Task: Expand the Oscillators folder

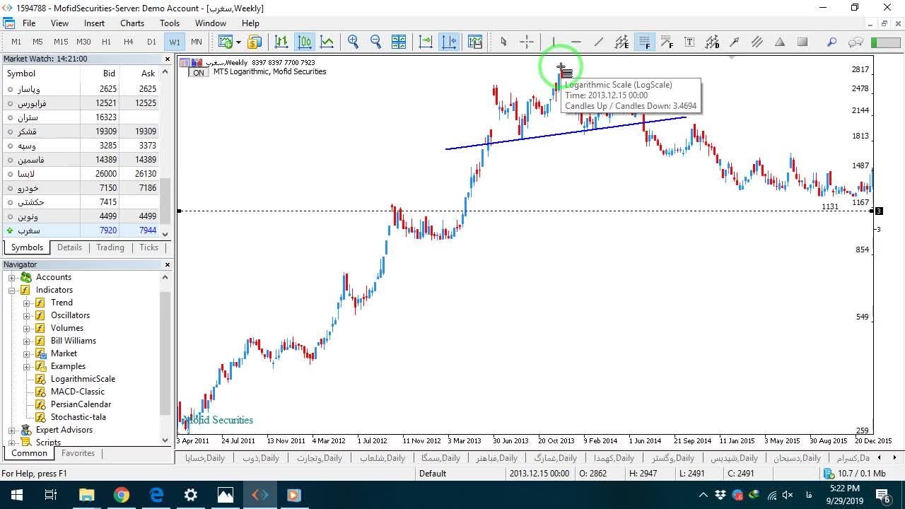Action: click(26, 315)
